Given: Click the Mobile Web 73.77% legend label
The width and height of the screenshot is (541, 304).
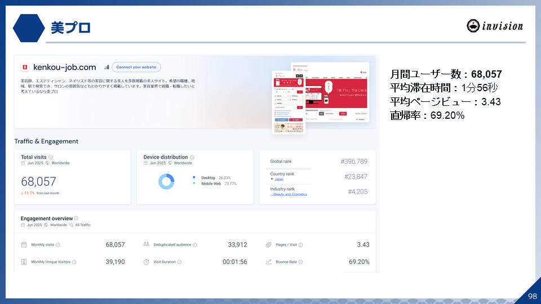Looking at the screenshot, I should click(x=219, y=184).
